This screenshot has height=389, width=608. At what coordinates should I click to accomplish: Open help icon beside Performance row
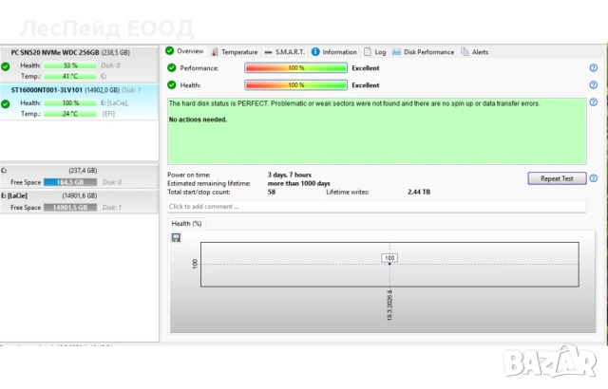coord(593,68)
